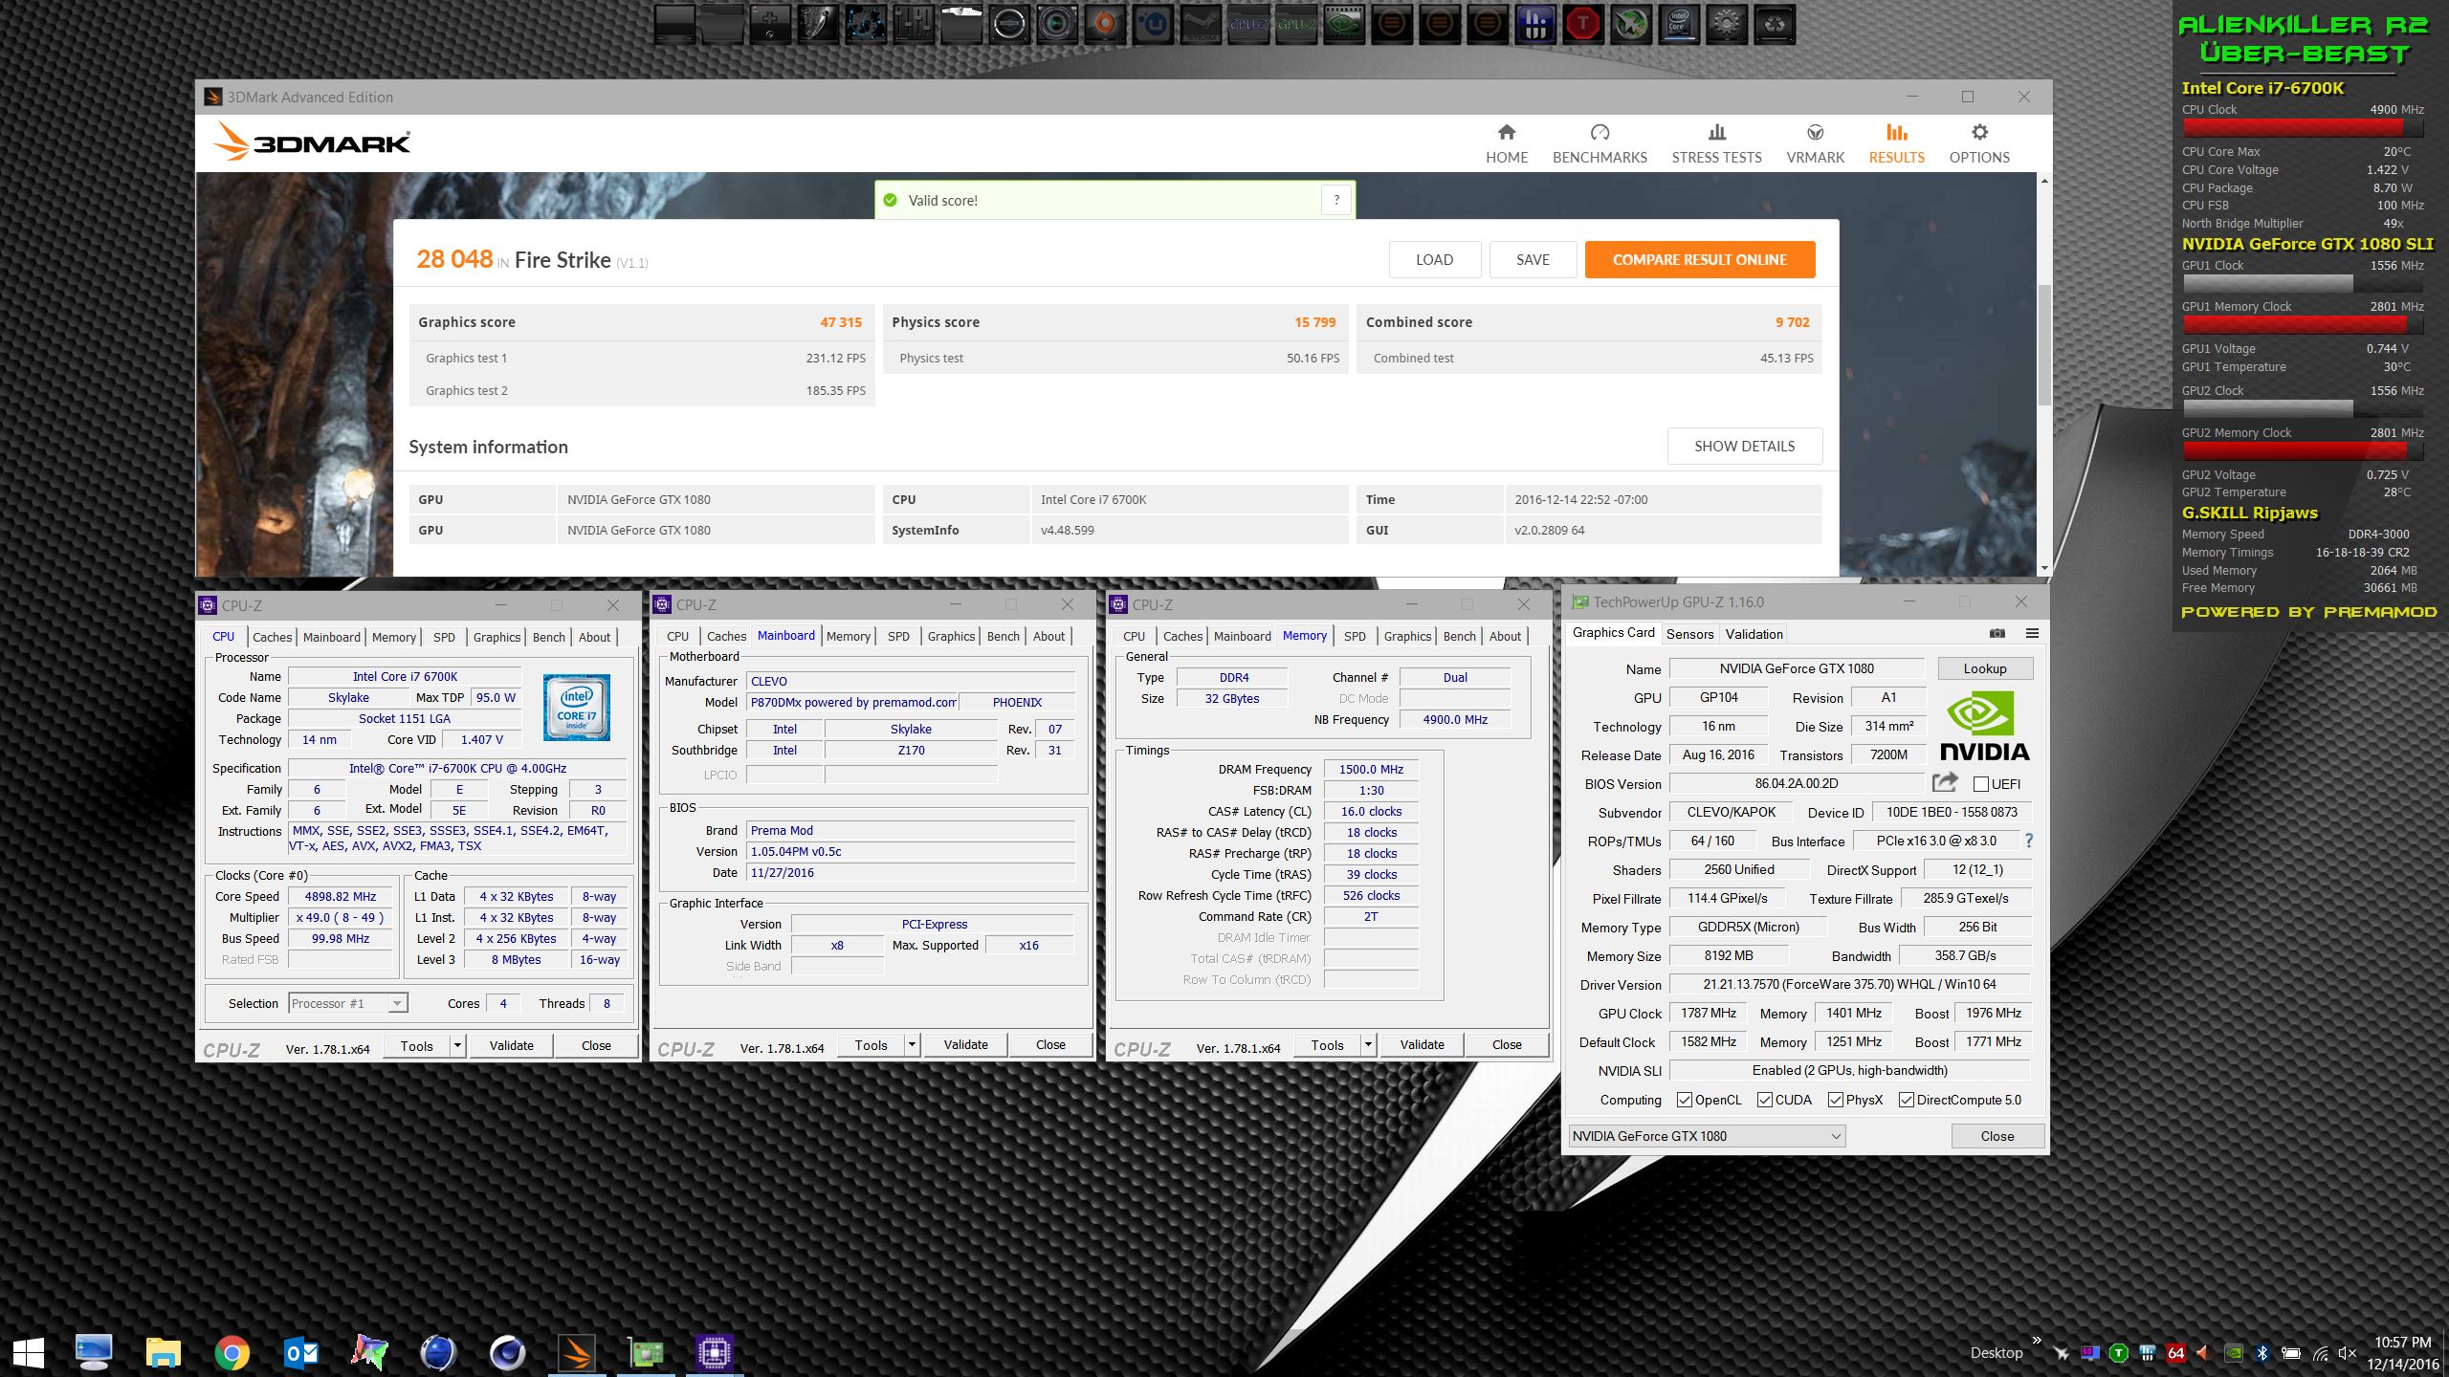Open 3DMark STRESS TESTS section
The width and height of the screenshot is (2449, 1377).
1716,144
